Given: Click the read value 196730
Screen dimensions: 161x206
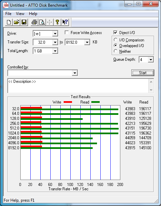Looking at the screenshot, I should click(145, 128).
